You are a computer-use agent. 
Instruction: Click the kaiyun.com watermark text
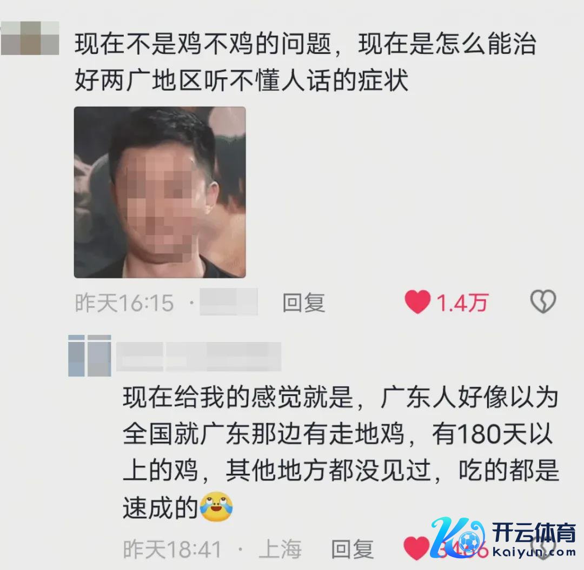(x=534, y=552)
